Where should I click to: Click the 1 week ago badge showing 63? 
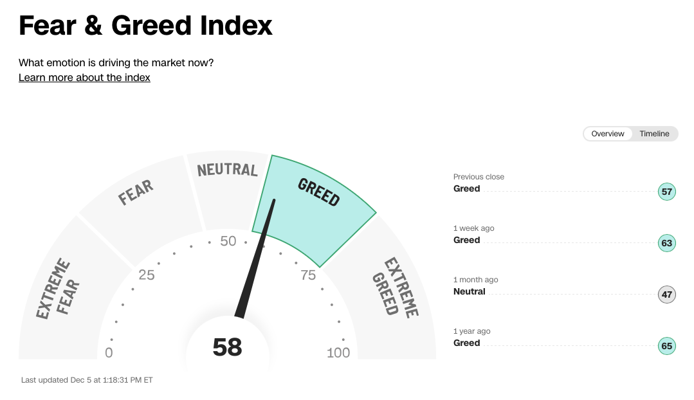click(x=666, y=243)
